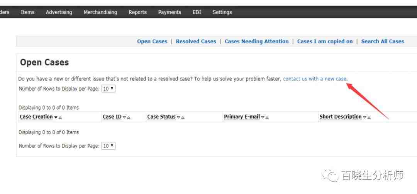Open the Advertising menu

click(59, 12)
